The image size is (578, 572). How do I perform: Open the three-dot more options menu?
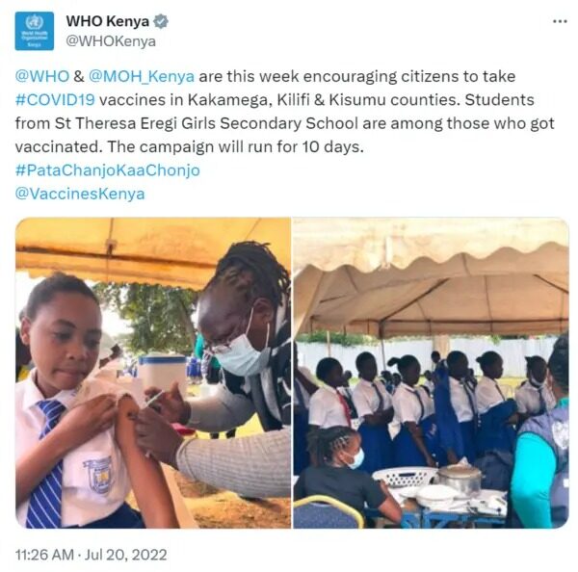(x=560, y=21)
